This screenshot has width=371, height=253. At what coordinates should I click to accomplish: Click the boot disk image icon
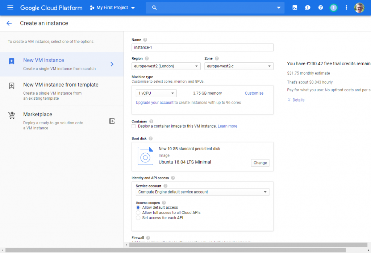pyautogui.click(x=145, y=156)
